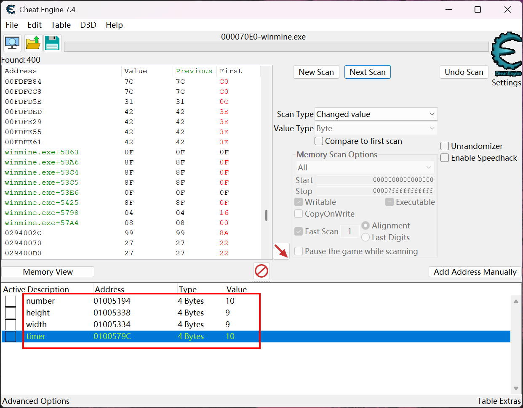
Task: Toggle Compare to first scan checkbox
Action: 319,141
